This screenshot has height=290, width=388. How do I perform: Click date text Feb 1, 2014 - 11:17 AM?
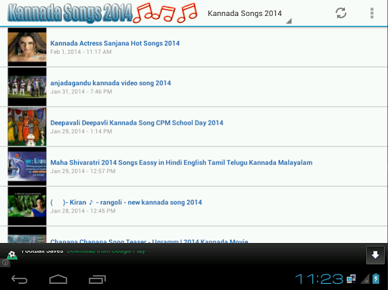click(x=81, y=52)
